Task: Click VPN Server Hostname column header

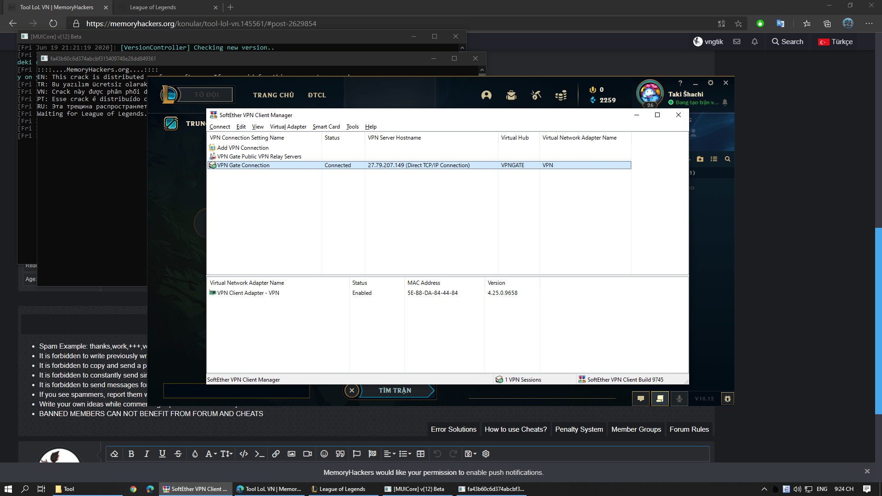Action: pos(431,138)
